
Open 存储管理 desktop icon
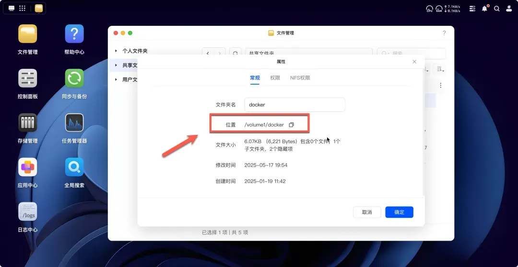point(28,122)
